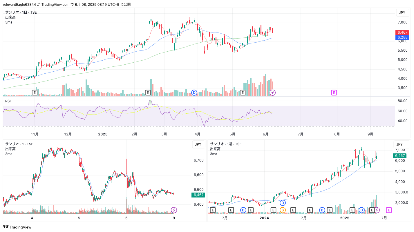Open the mid-February earnings E marker on daily chart

(148, 93)
